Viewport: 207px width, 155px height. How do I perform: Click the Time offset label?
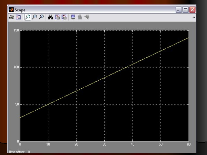click(x=17, y=152)
